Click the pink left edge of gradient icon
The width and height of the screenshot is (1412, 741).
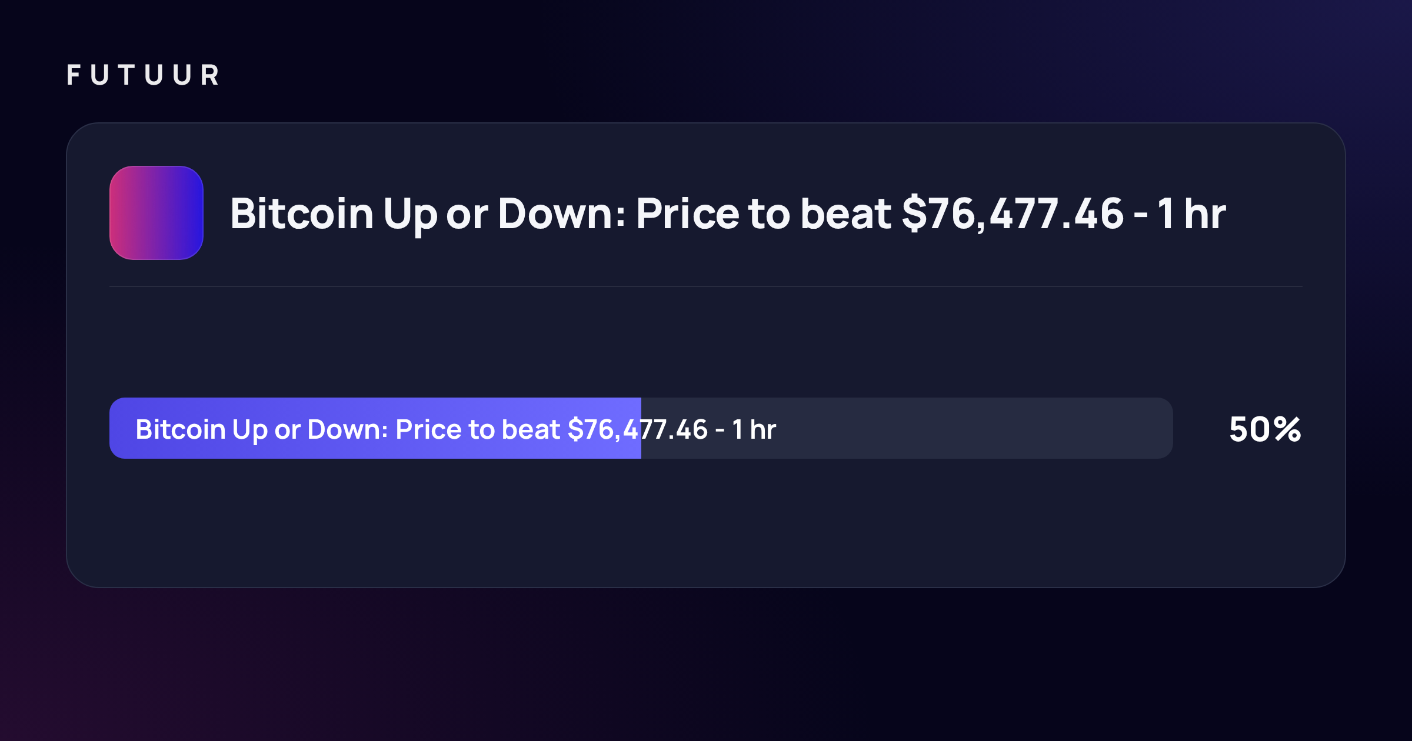[x=118, y=213]
